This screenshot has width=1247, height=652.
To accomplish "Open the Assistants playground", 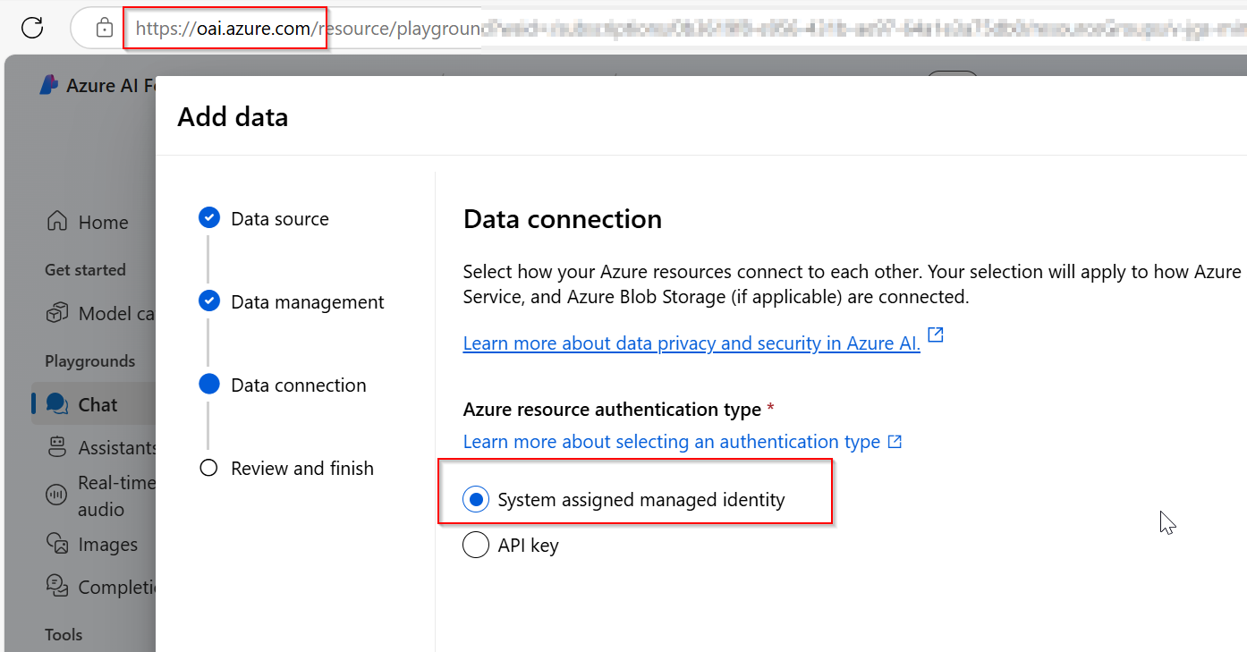I will (x=94, y=447).
